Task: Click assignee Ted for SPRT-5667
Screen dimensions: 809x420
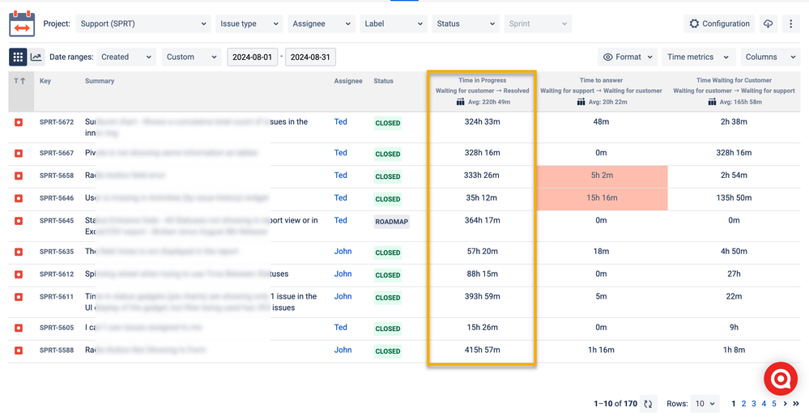Action: point(340,152)
